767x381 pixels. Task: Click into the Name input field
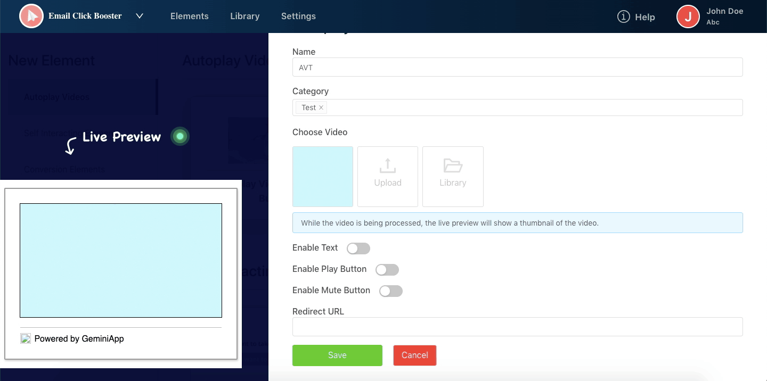517,67
